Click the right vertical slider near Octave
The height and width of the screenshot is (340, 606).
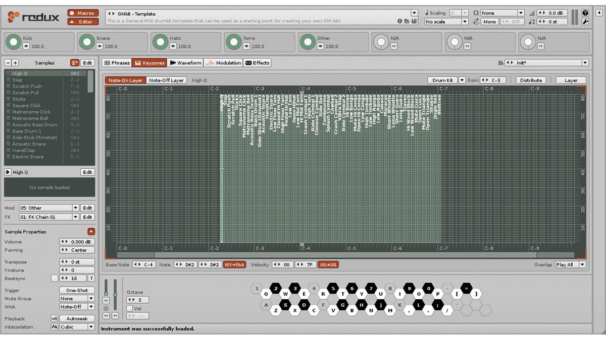click(115, 295)
